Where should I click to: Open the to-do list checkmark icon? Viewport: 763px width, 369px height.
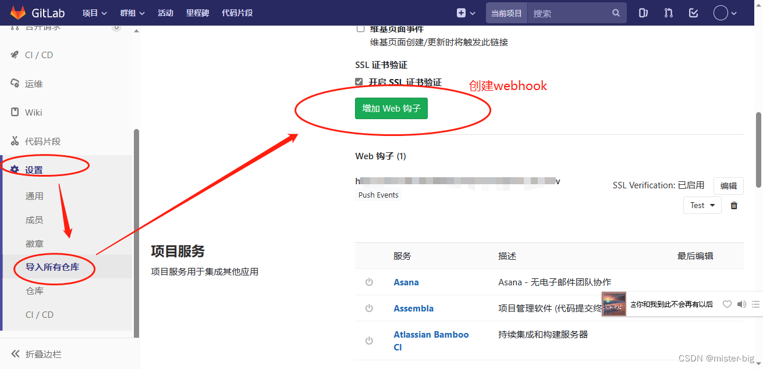(693, 12)
